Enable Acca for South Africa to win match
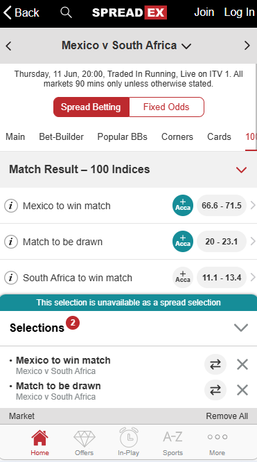 coord(183,278)
